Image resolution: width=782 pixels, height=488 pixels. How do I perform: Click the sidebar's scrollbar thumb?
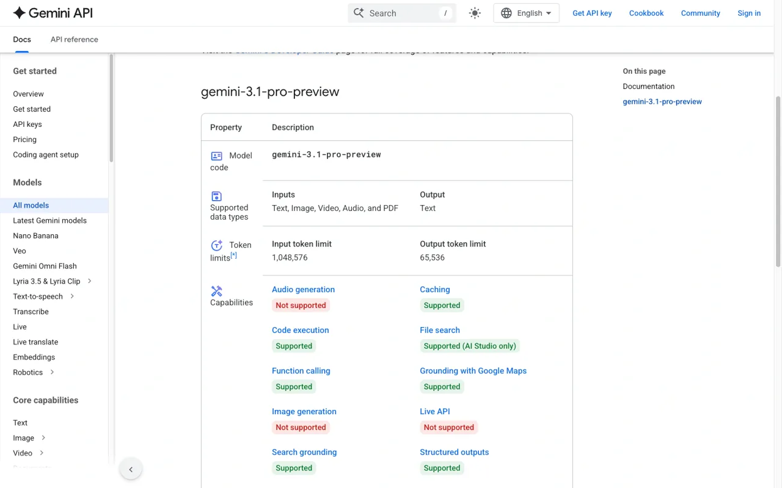(x=111, y=108)
